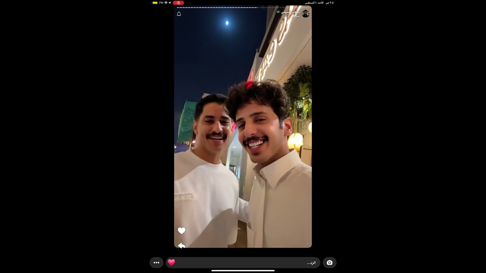Send the pink heart reaction
Viewport: 486px width, 273px height.
click(x=171, y=262)
